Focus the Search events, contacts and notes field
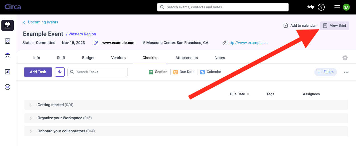Image resolution: width=356 pixels, height=146 pixels. (x=223, y=7)
